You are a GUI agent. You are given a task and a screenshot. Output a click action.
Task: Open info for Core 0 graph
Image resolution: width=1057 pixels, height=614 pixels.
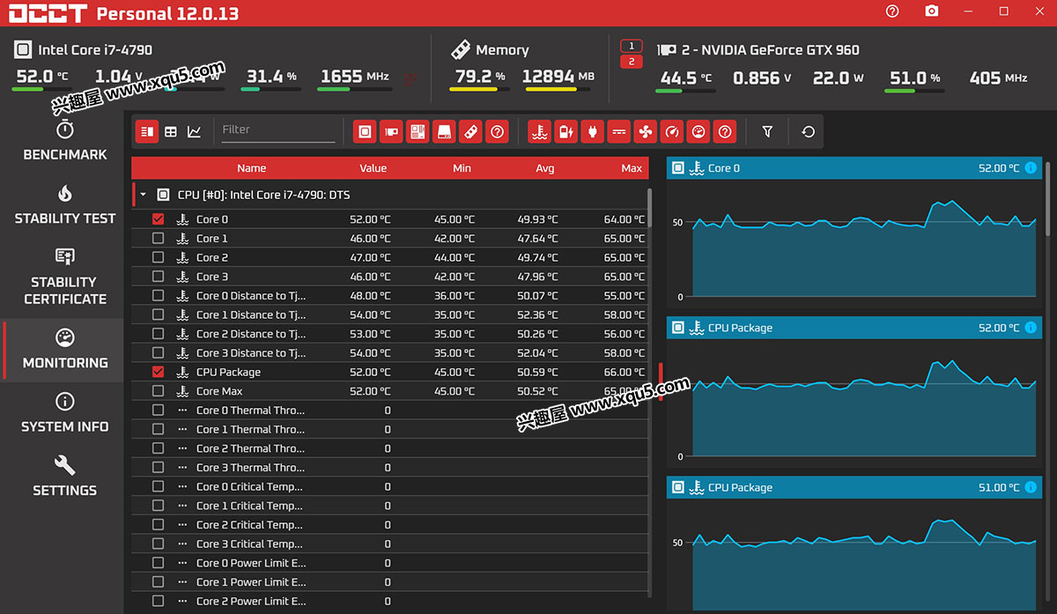click(1031, 168)
